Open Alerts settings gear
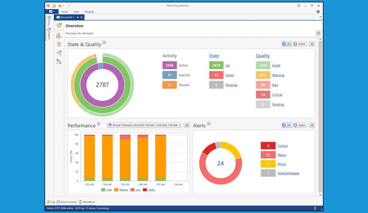Screen dimensions: 368x213 coord(312,125)
